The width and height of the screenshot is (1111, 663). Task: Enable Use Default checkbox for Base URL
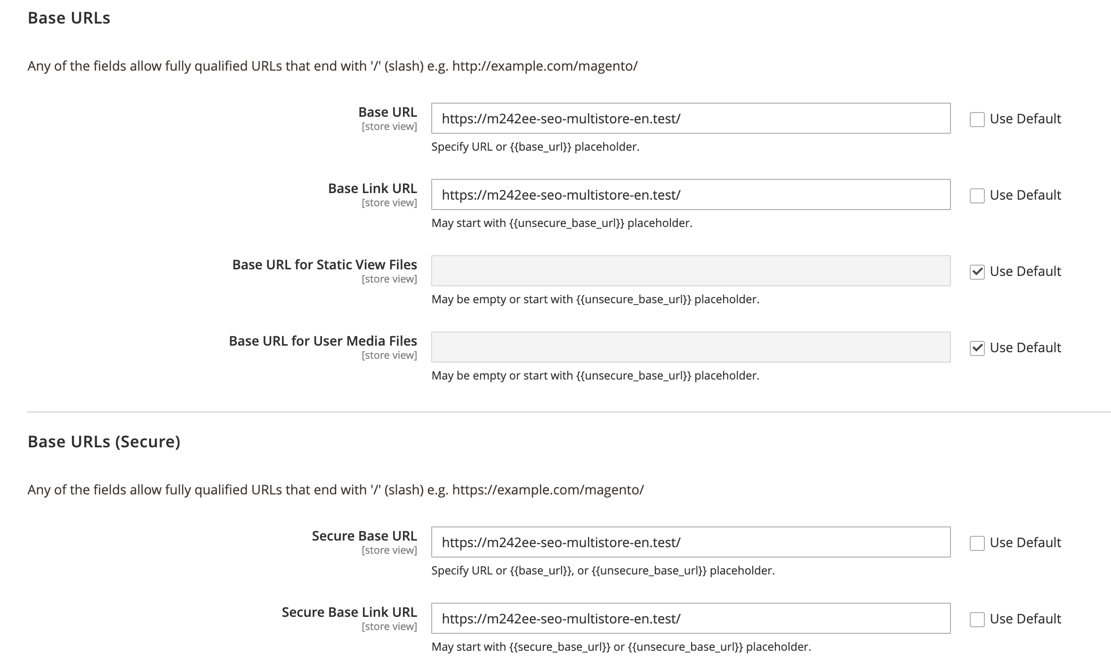click(977, 119)
